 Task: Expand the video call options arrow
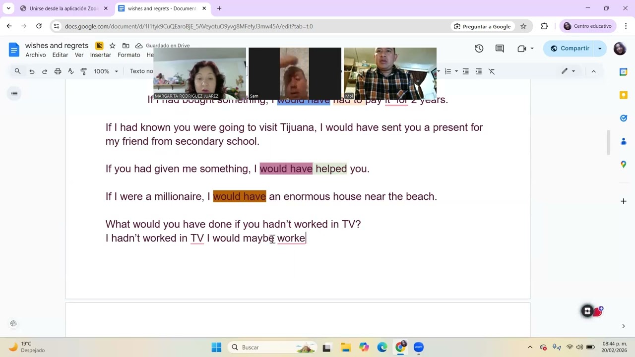click(x=532, y=48)
